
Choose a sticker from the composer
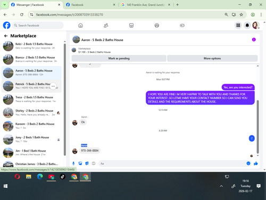[87, 163]
